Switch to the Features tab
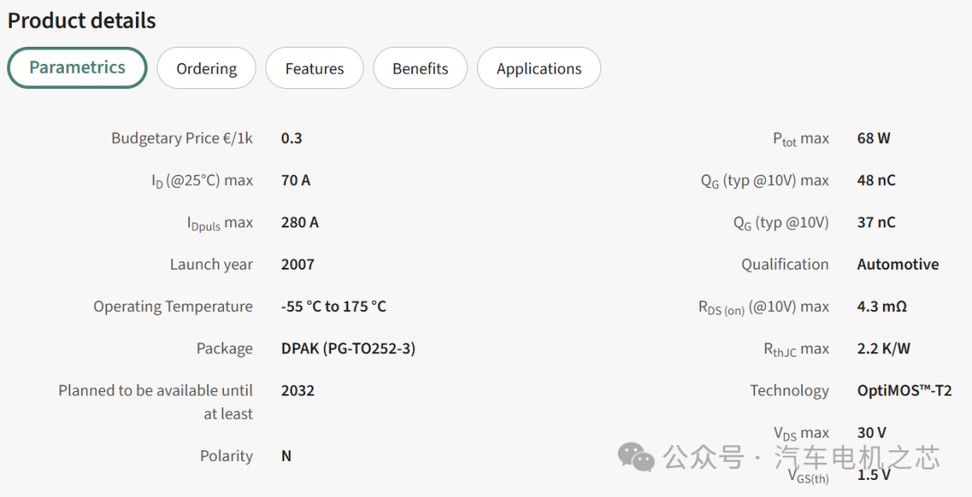972x497 pixels. pyautogui.click(x=314, y=68)
